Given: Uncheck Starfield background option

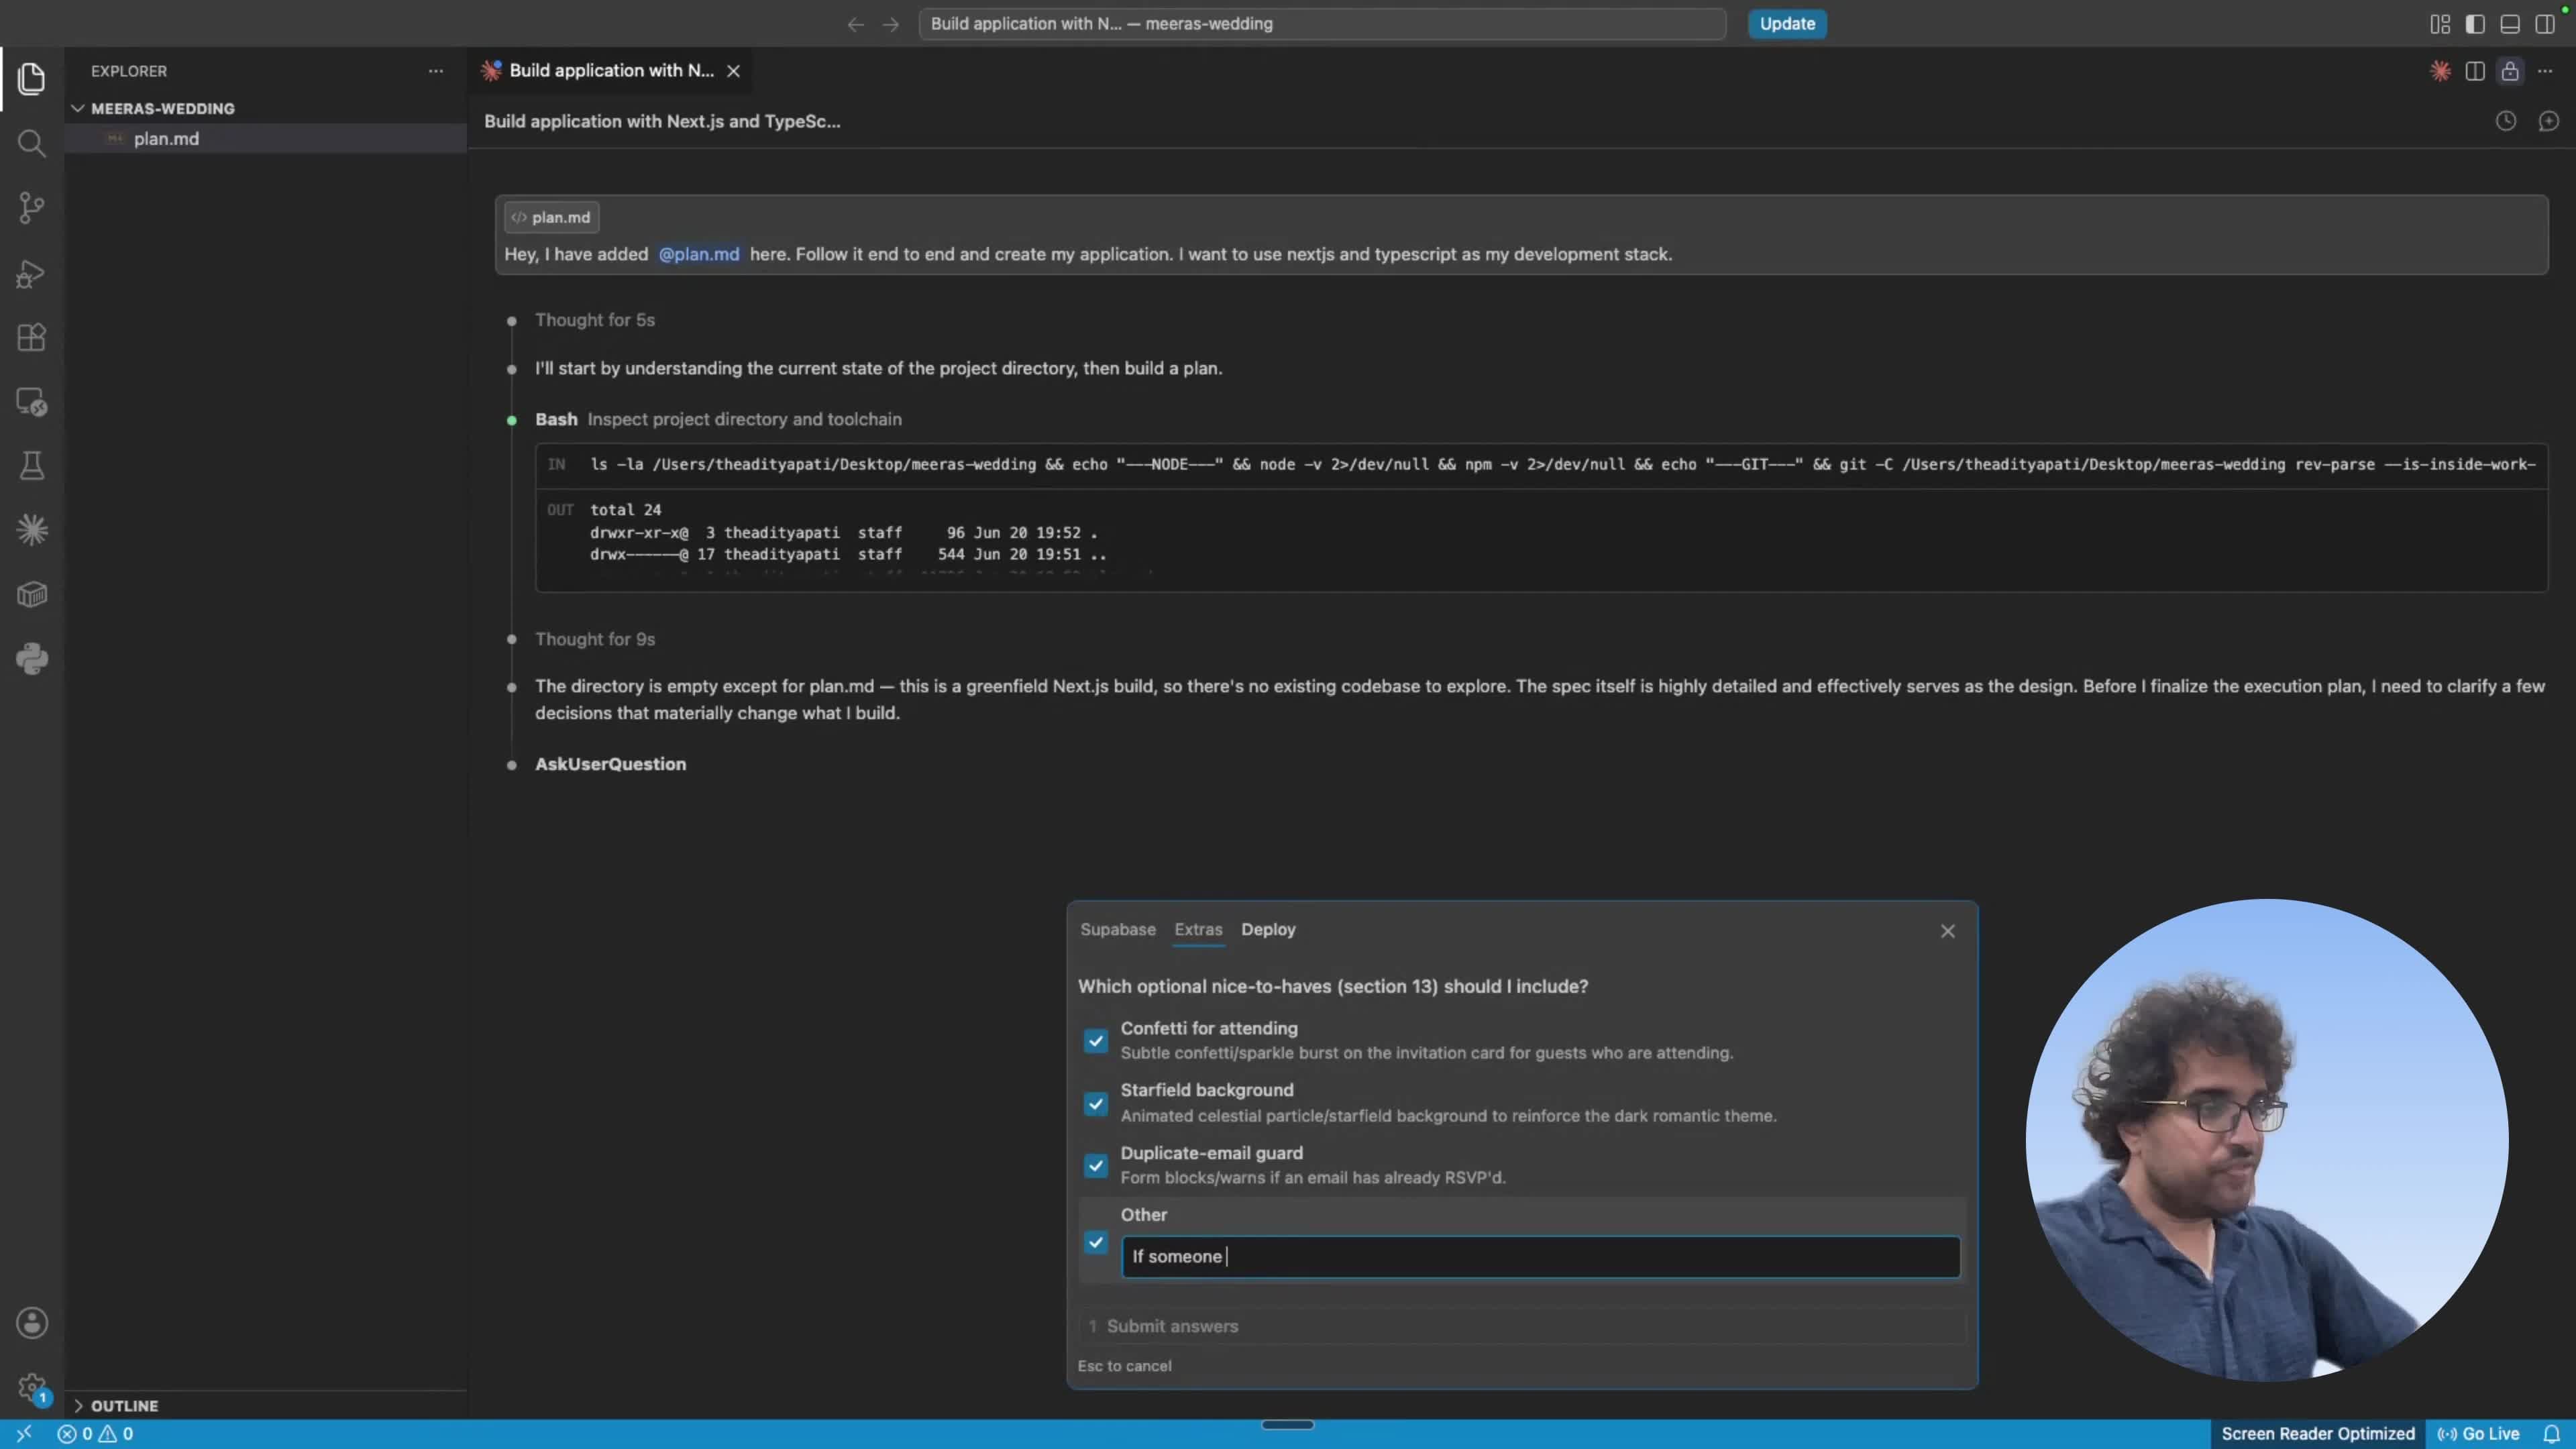Looking at the screenshot, I should [1096, 1104].
